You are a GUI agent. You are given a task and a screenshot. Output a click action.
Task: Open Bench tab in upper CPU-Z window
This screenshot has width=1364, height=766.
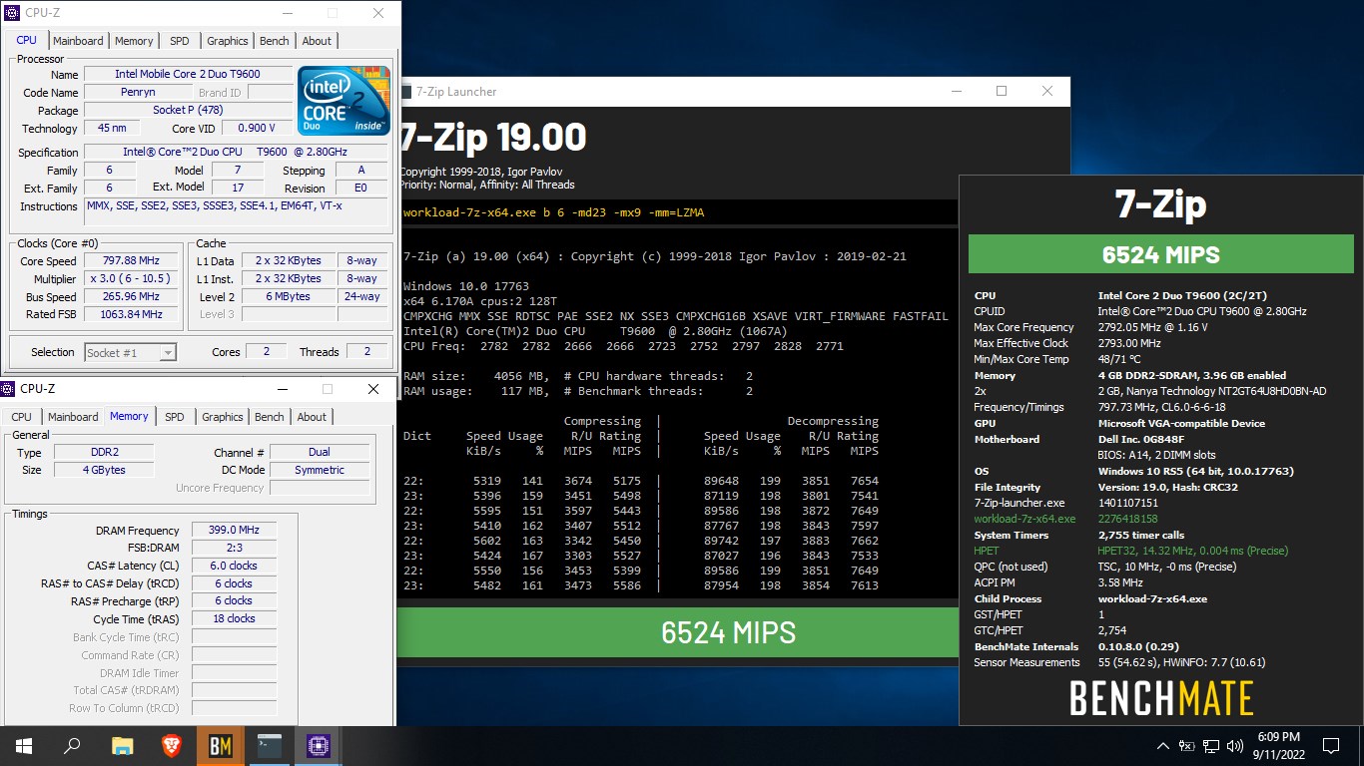point(275,41)
